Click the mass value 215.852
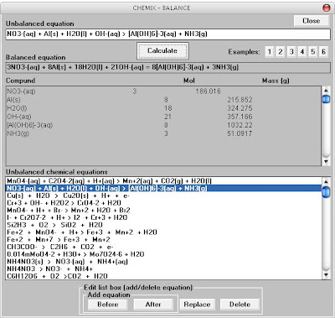The height and width of the screenshot is (318, 335). (x=240, y=100)
